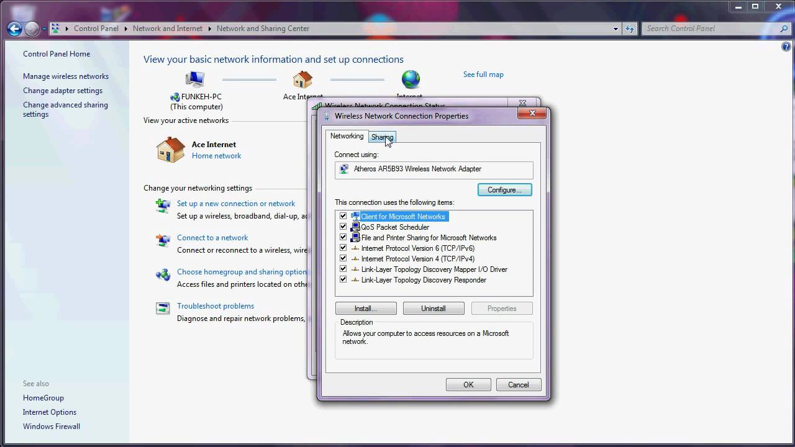Click the Install... button

[366, 309]
